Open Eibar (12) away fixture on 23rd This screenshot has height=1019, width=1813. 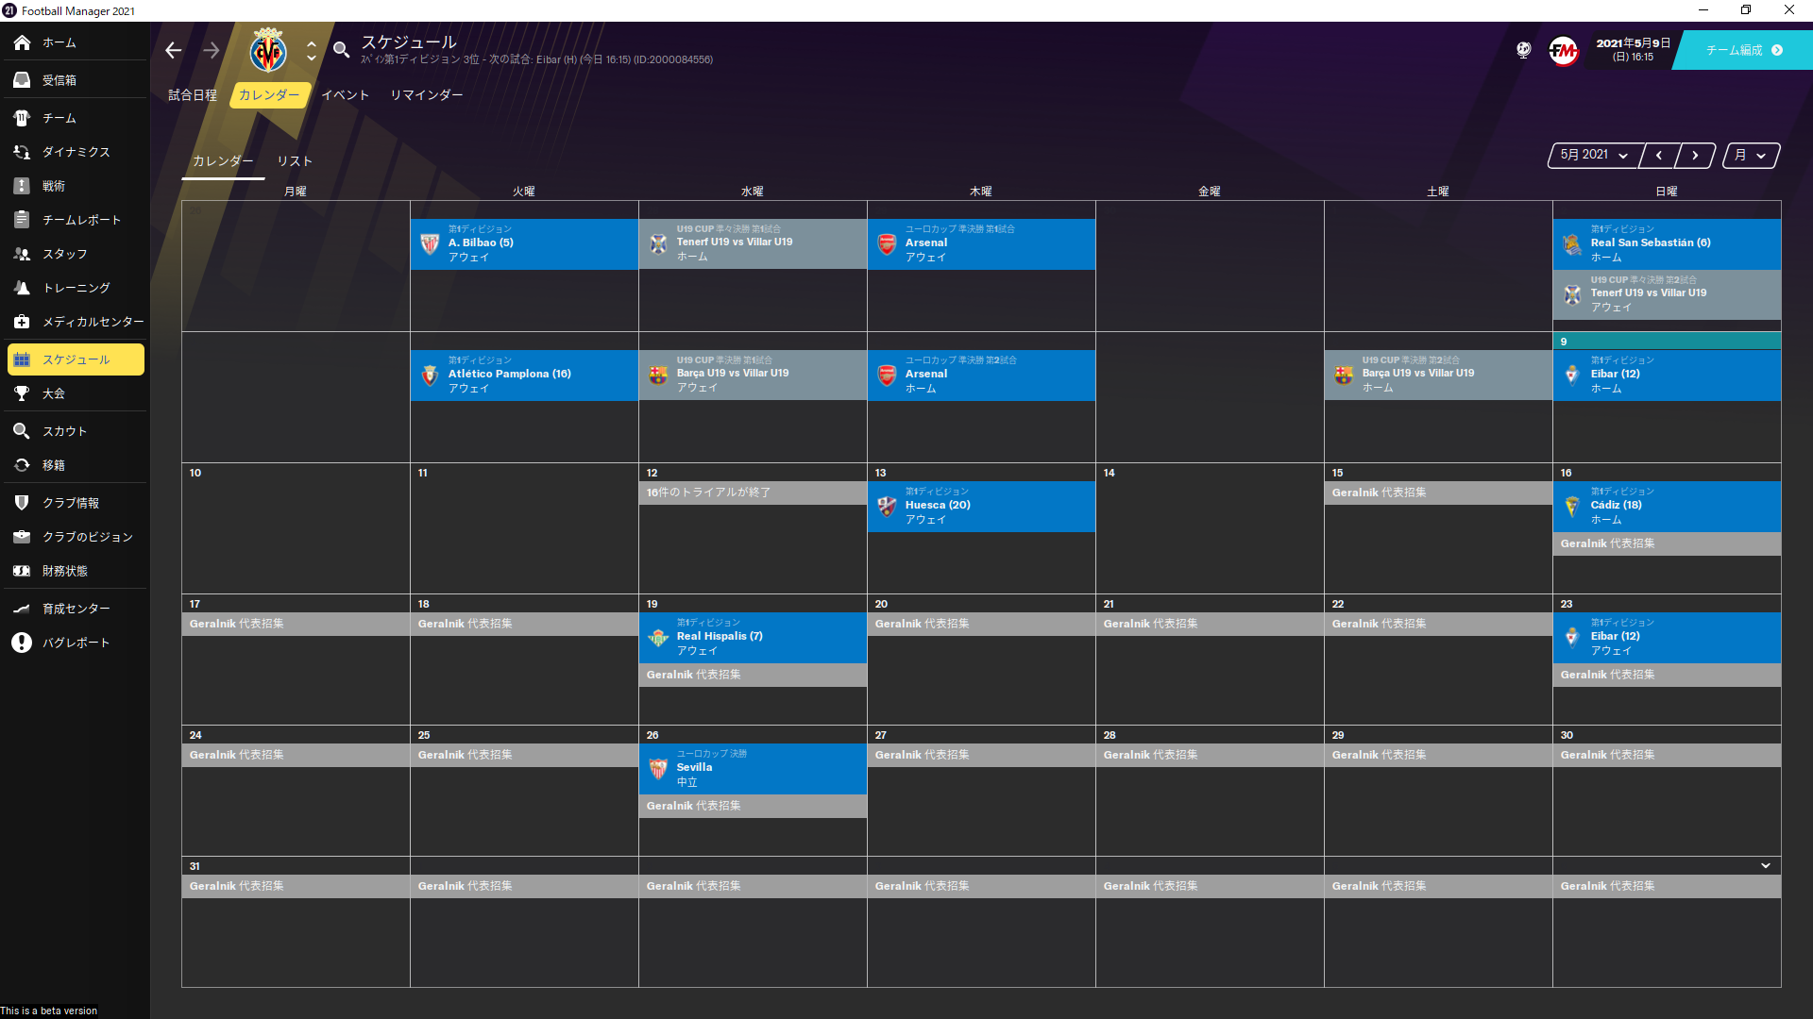tap(1667, 638)
